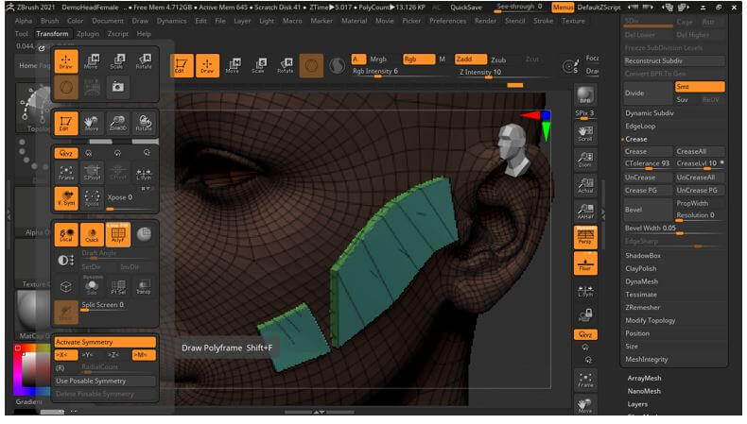
Task: Click the Move view hand icon in Transform panel
Action: pos(92,124)
